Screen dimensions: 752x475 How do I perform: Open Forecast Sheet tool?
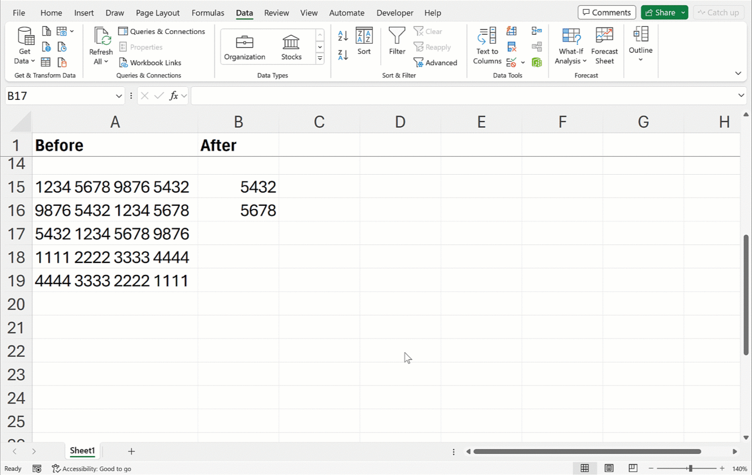[604, 46]
